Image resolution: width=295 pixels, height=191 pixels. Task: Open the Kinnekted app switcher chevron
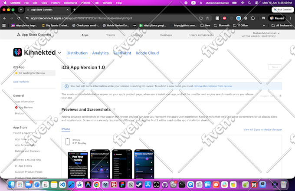pyautogui.click(x=59, y=53)
